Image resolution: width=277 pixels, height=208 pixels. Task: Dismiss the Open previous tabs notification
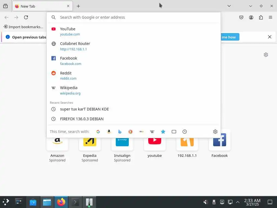coord(270,37)
